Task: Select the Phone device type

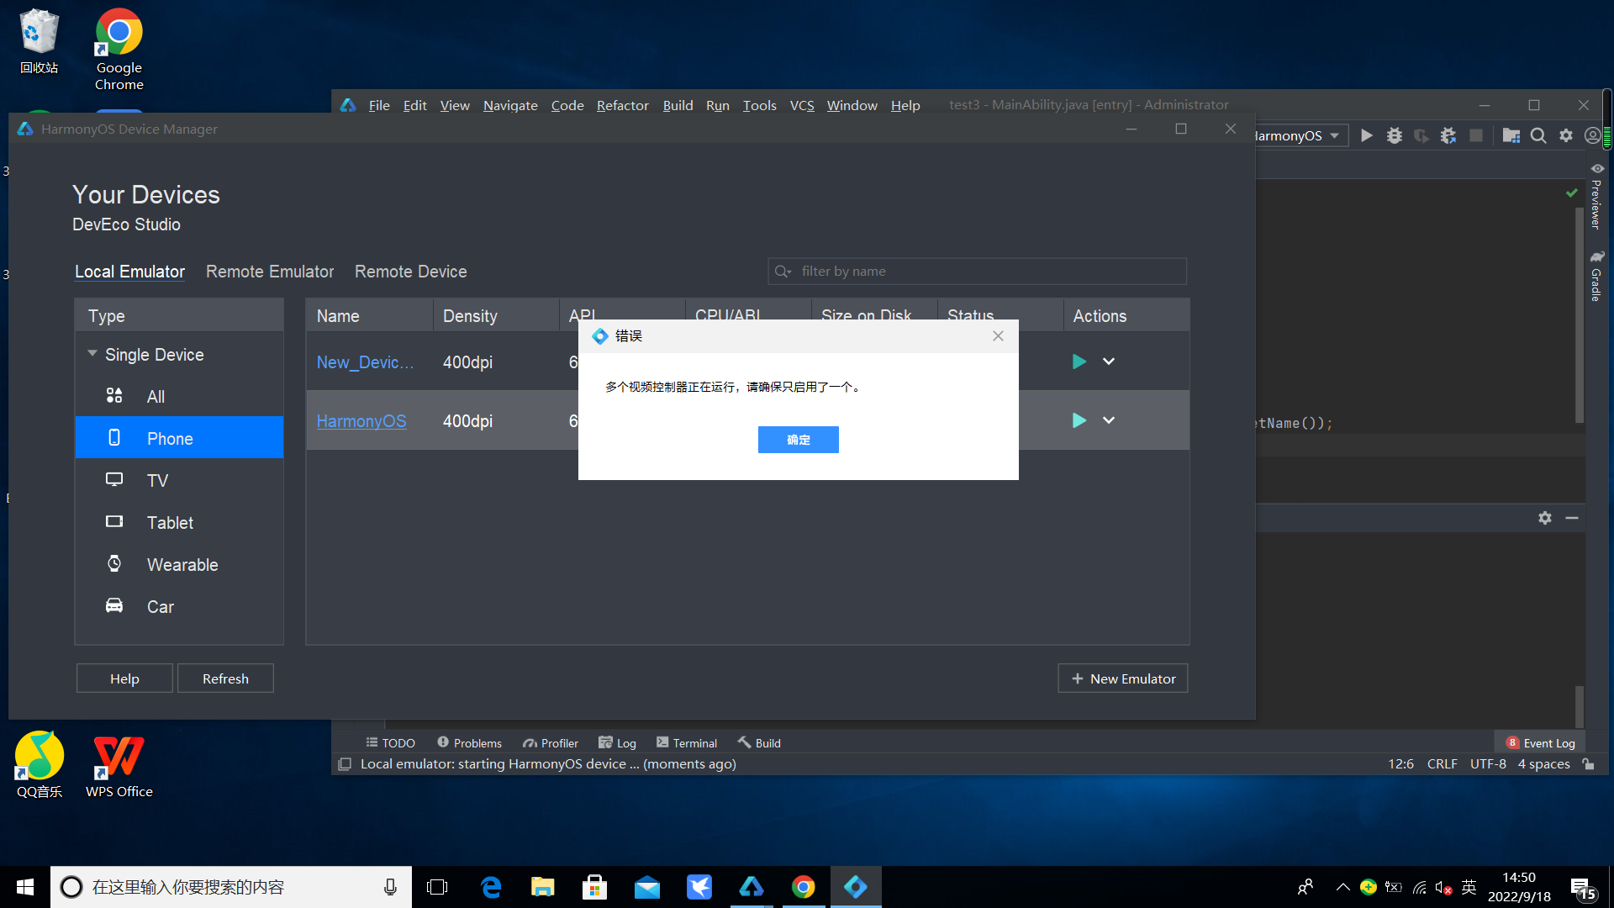Action: [179, 438]
